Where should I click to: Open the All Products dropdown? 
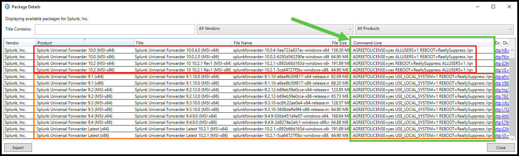[x=434, y=29]
